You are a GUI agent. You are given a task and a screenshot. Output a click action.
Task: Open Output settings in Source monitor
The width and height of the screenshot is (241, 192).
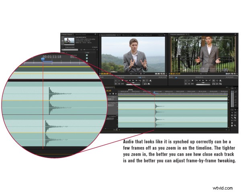tap(151, 80)
